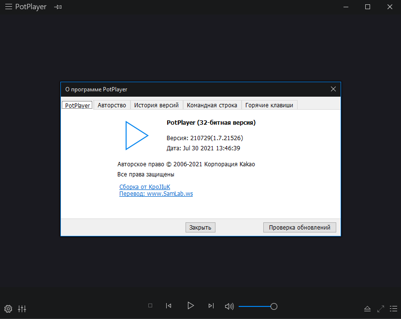The height and width of the screenshot is (319, 401).
Task: Open the Горячие клавиши tab
Action: 269,105
